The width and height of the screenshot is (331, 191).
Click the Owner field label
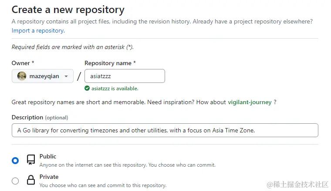23,63
